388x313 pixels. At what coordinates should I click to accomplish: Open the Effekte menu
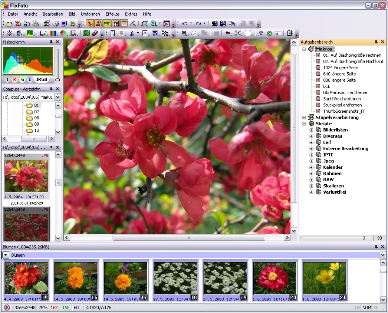[112, 14]
